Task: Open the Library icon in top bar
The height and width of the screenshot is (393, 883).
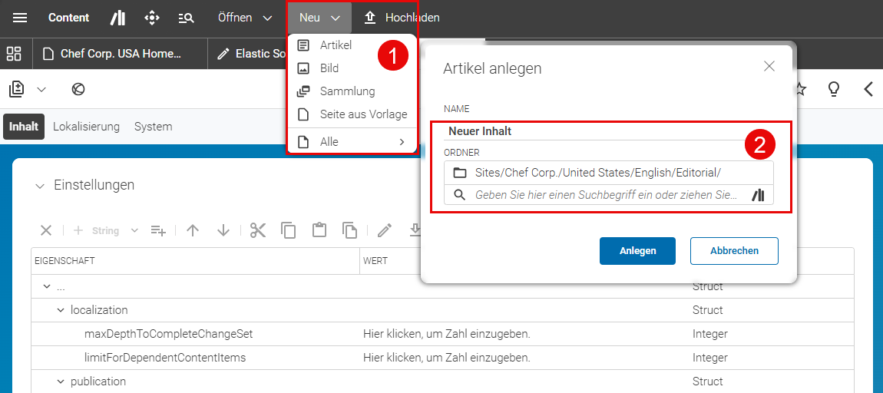Action: point(117,18)
